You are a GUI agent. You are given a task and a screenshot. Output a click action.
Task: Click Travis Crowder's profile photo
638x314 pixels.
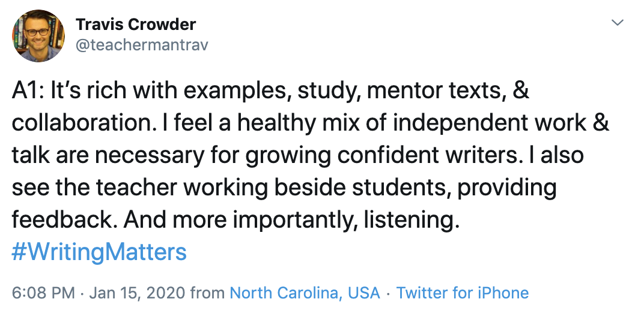tap(38, 36)
